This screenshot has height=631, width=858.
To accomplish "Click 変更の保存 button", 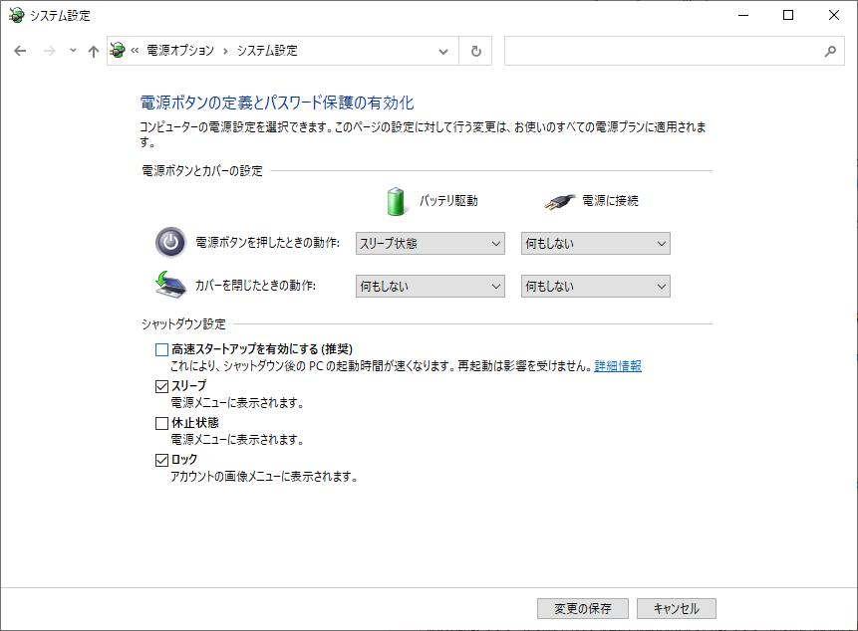I will pyautogui.click(x=582, y=609).
